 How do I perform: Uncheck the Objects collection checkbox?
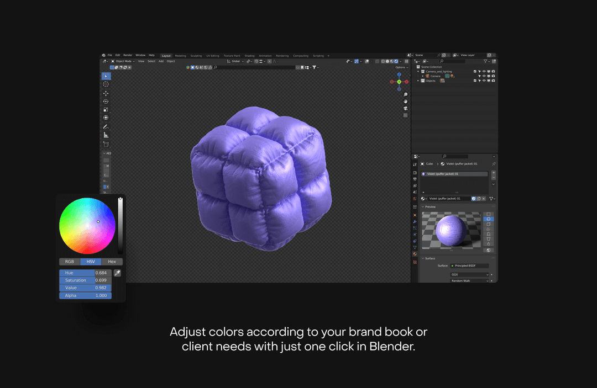475,81
